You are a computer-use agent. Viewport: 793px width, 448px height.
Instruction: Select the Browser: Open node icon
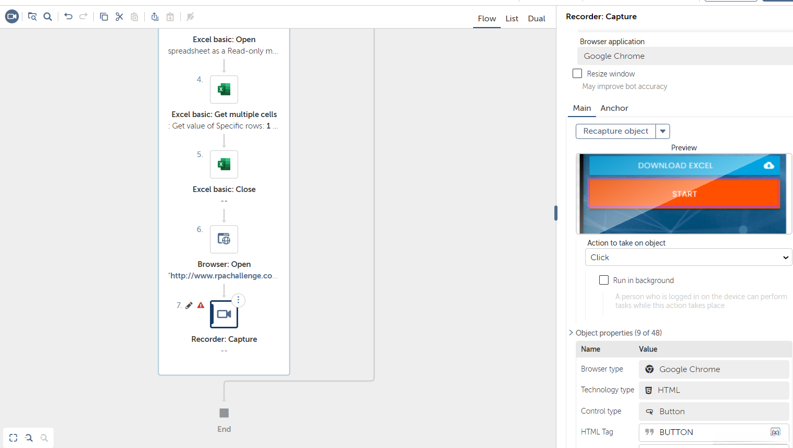[x=224, y=239]
